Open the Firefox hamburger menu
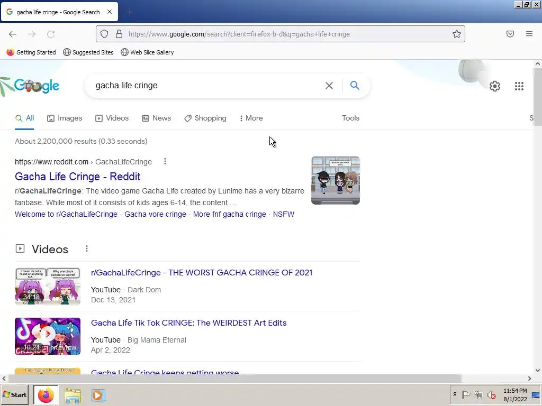542x406 pixels. click(x=529, y=34)
